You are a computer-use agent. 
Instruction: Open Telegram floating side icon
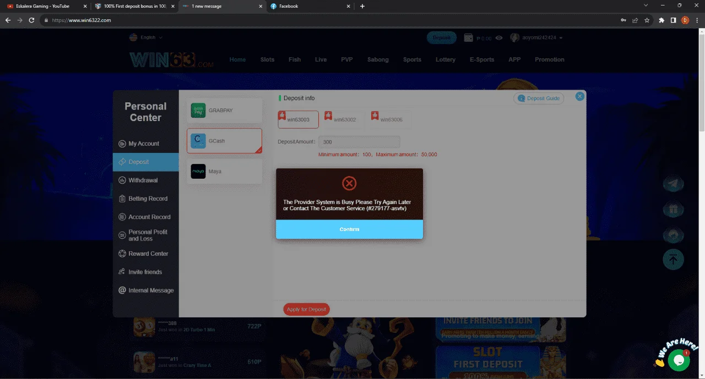673,185
